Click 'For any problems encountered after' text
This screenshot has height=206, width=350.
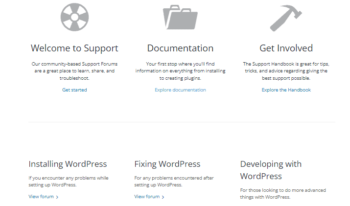pos(174,182)
